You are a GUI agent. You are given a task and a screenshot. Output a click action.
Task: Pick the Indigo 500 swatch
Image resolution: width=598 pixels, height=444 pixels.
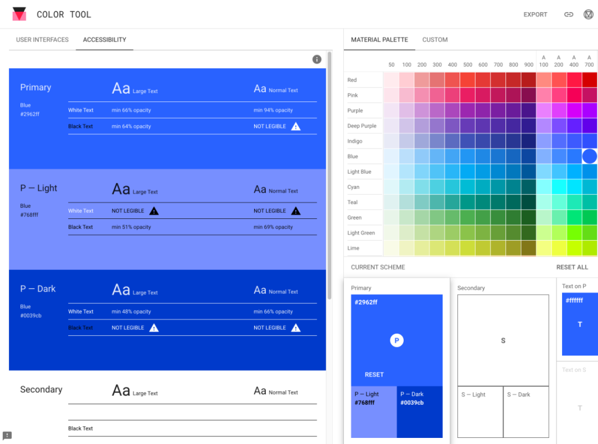[467, 141]
